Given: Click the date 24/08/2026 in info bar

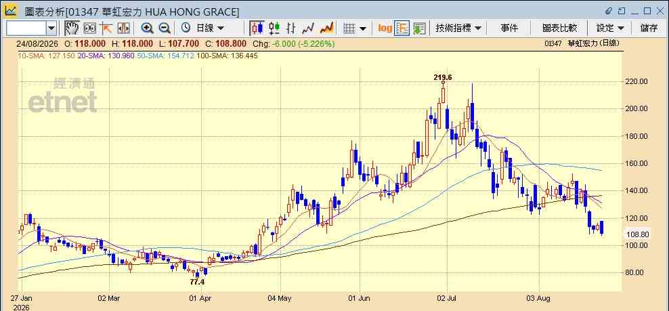Looking at the screenshot, I should click(x=37, y=43).
